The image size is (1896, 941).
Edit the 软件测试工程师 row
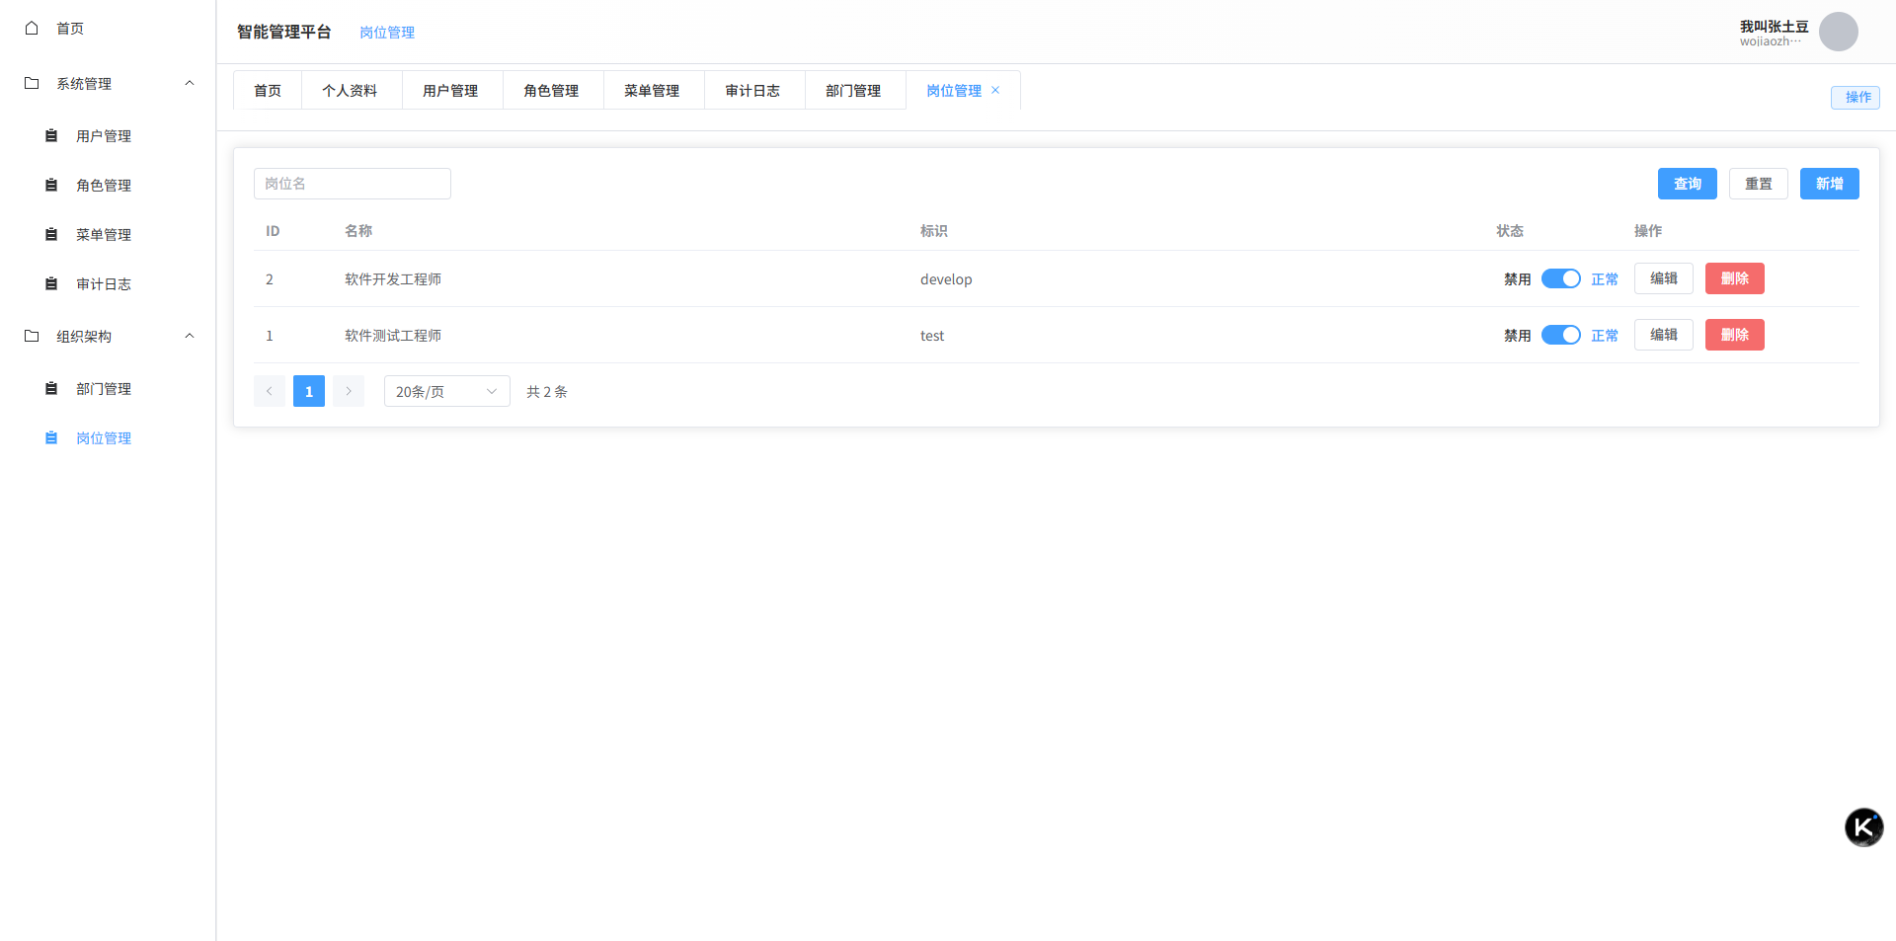pyautogui.click(x=1664, y=335)
